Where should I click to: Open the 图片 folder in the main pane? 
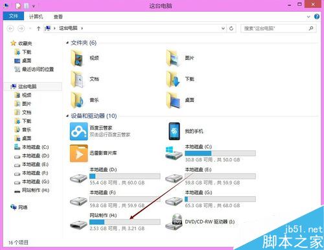(172, 58)
